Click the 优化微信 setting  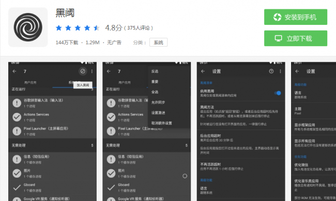tap(314, 167)
